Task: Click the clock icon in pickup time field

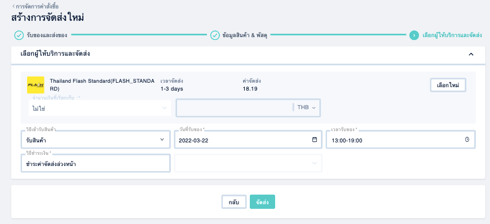Action: pyautogui.click(x=467, y=140)
